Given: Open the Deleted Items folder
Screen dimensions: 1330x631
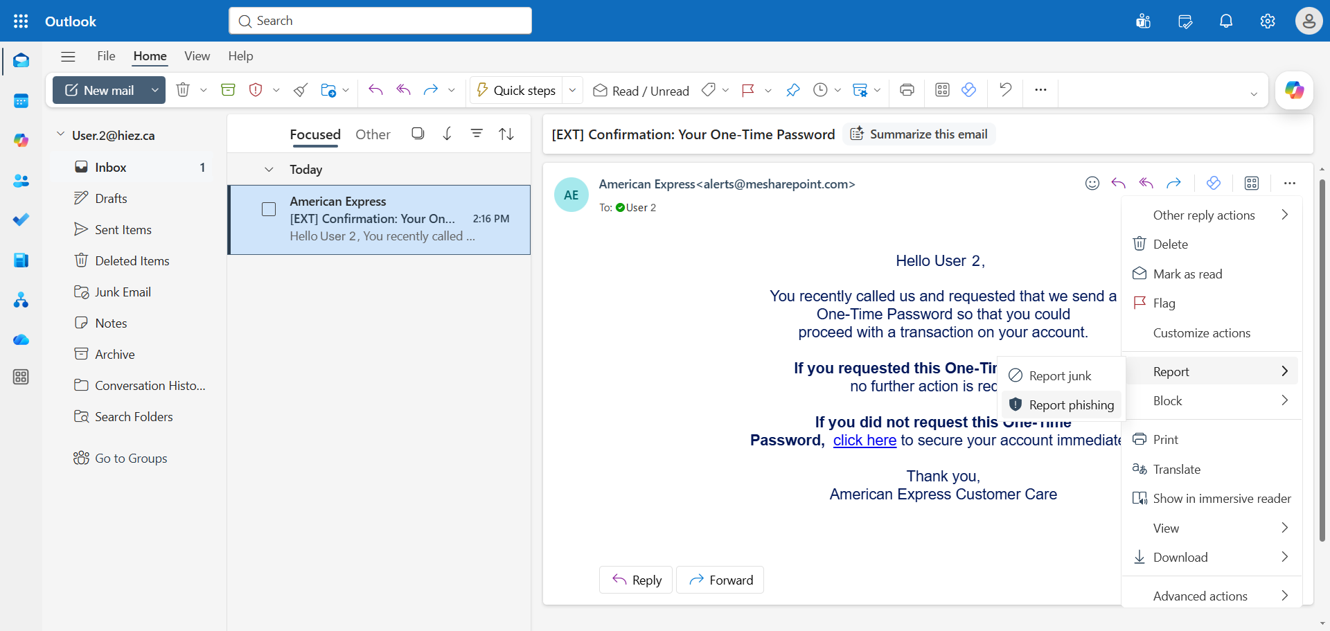Looking at the screenshot, I should (x=132, y=261).
